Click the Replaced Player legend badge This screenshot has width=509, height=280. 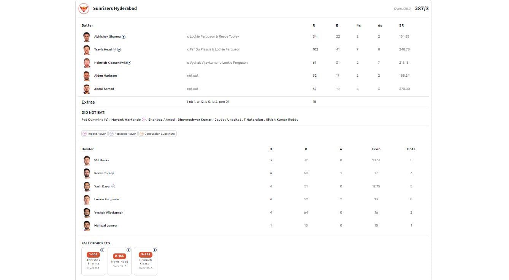(122, 134)
